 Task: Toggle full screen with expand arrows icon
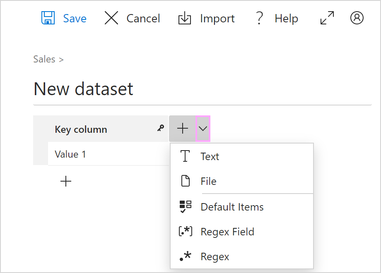(x=327, y=18)
